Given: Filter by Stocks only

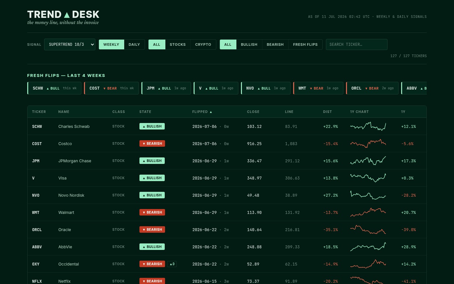Looking at the screenshot, I should [178, 44].
